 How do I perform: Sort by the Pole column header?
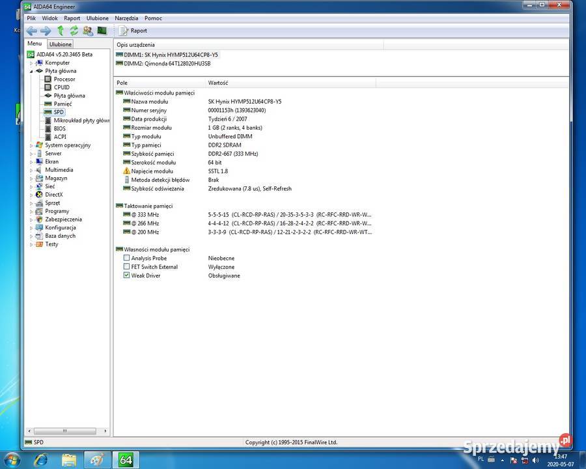point(160,83)
